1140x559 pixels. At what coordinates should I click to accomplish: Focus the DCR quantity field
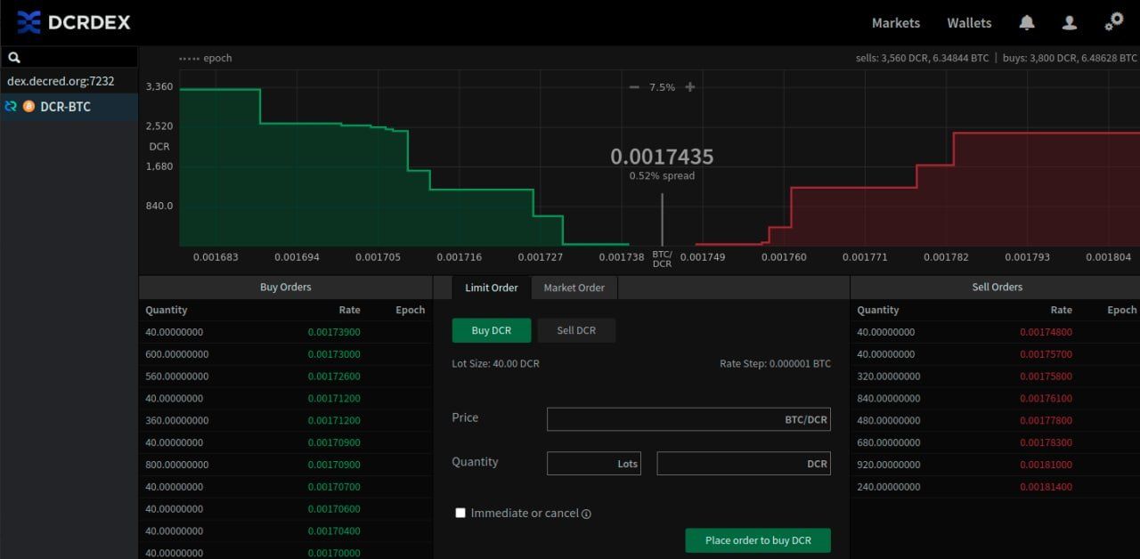(744, 463)
